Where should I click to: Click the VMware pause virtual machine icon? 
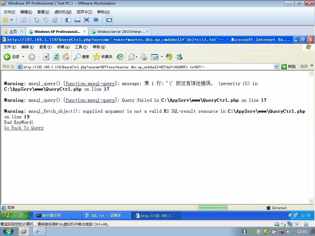5,20
